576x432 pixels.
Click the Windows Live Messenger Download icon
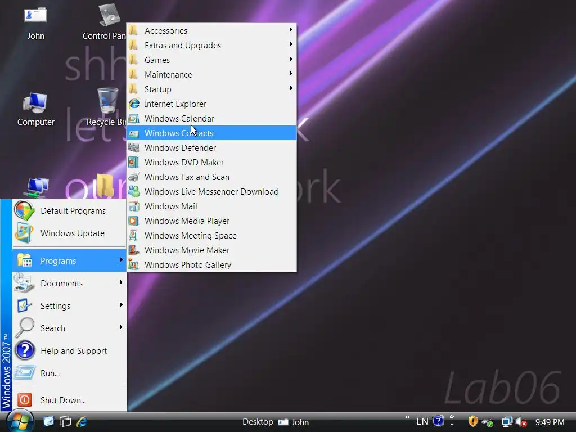[x=134, y=191]
